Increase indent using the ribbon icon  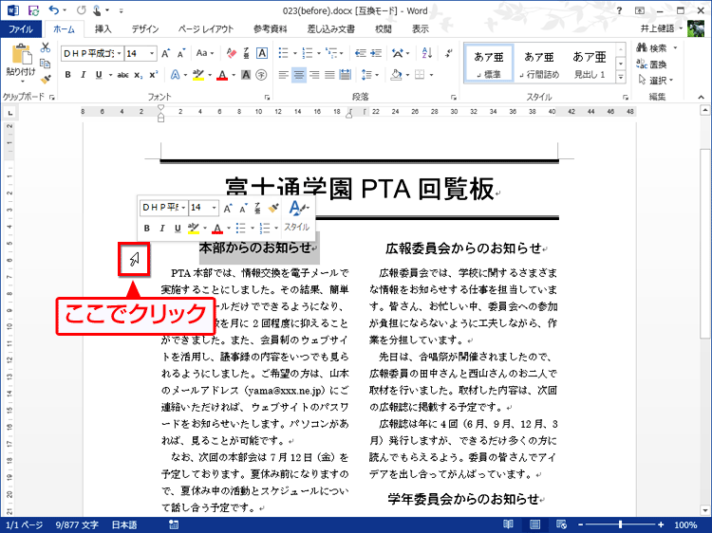click(376, 53)
